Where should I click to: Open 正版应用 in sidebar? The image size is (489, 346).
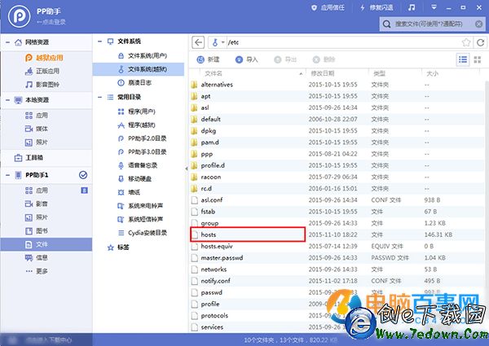point(42,71)
